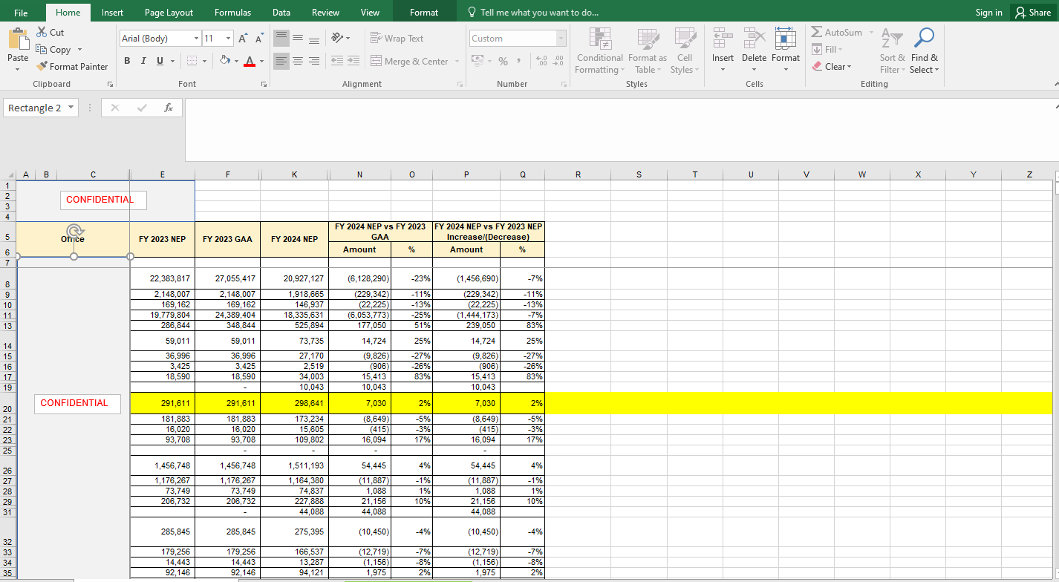This screenshot has width=1059, height=582.
Task: Toggle Wrap Text
Action: pos(397,39)
